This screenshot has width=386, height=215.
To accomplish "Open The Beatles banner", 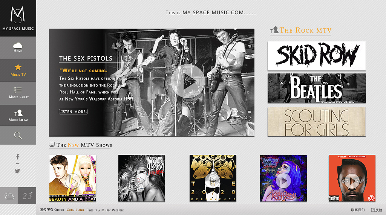I will tap(317, 88).
